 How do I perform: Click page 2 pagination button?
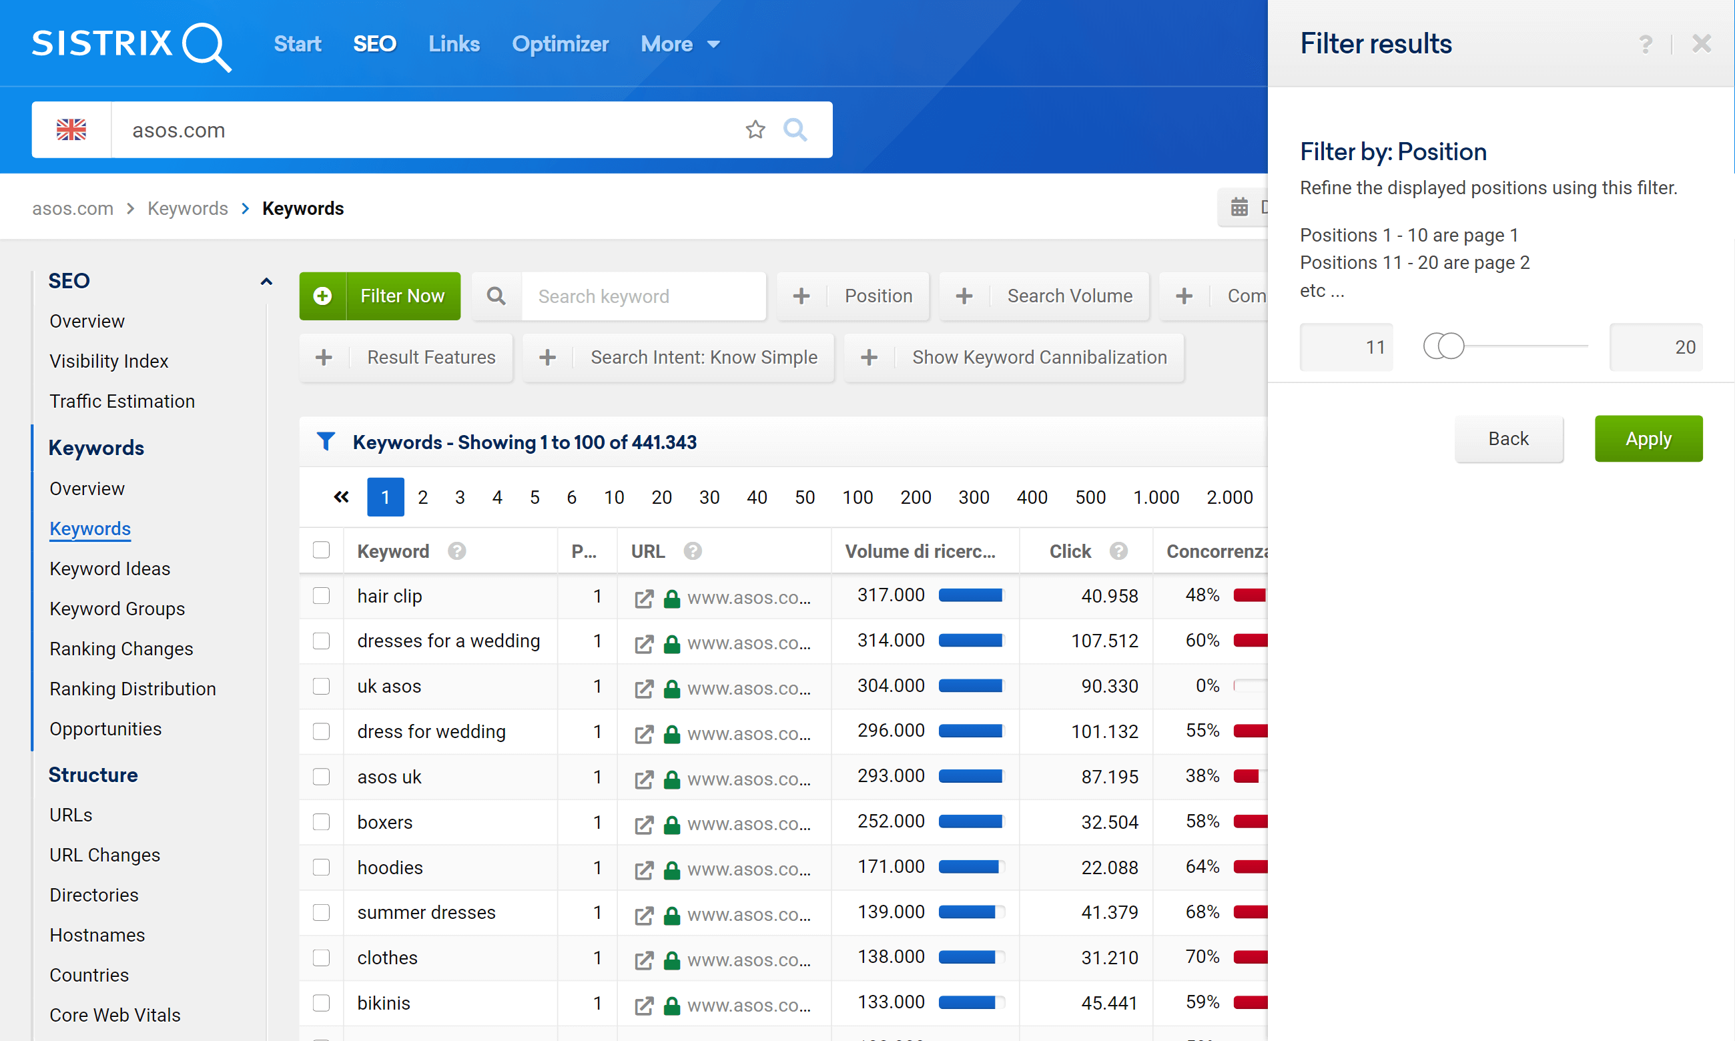point(422,498)
